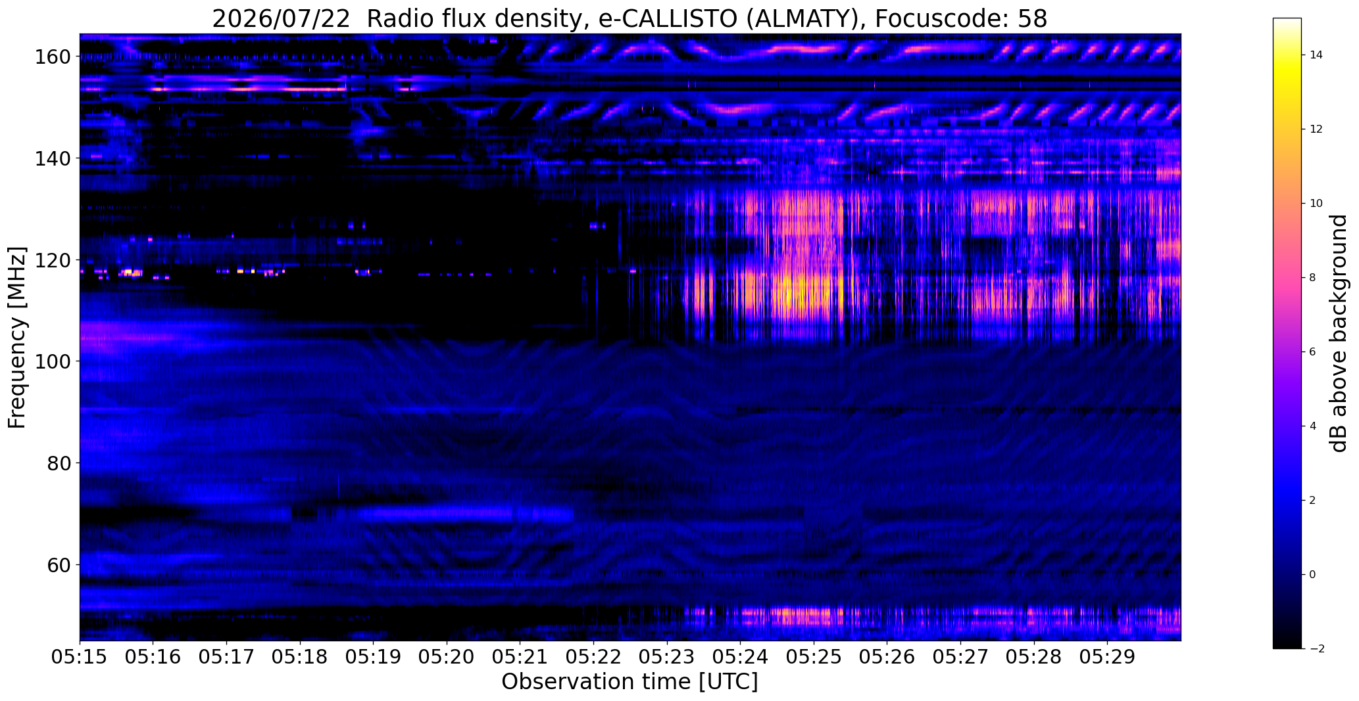
Task: Click the colorbar at 14 dB level
Action: (1287, 55)
